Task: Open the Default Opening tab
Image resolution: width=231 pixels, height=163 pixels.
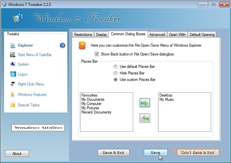Action: click(x=202, y=35)
